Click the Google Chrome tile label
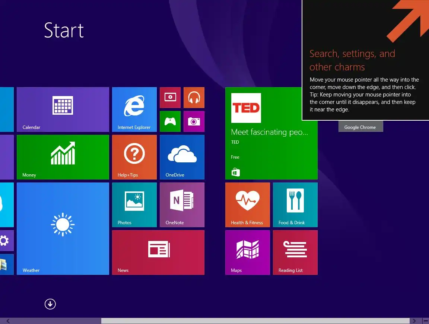 click(360, 127)
